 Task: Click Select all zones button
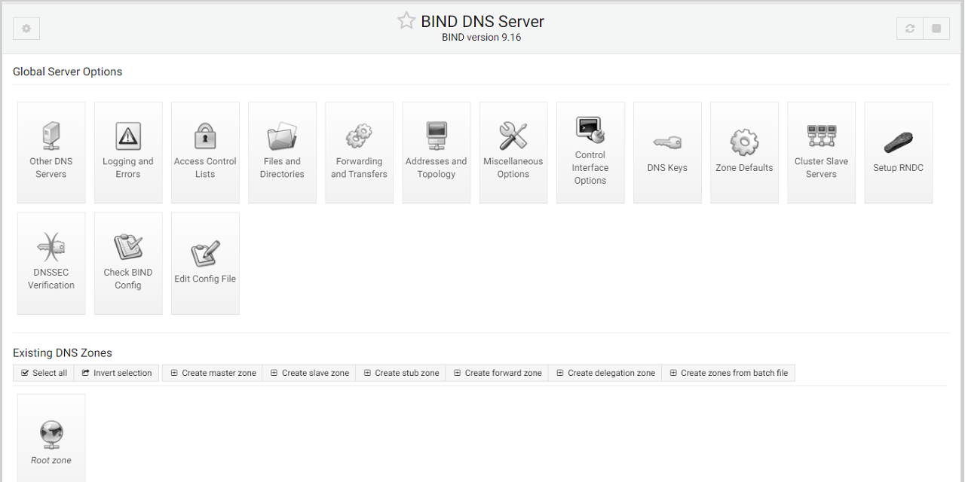point(44,373)
